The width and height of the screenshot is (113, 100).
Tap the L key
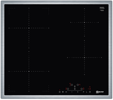click(87, 92)
